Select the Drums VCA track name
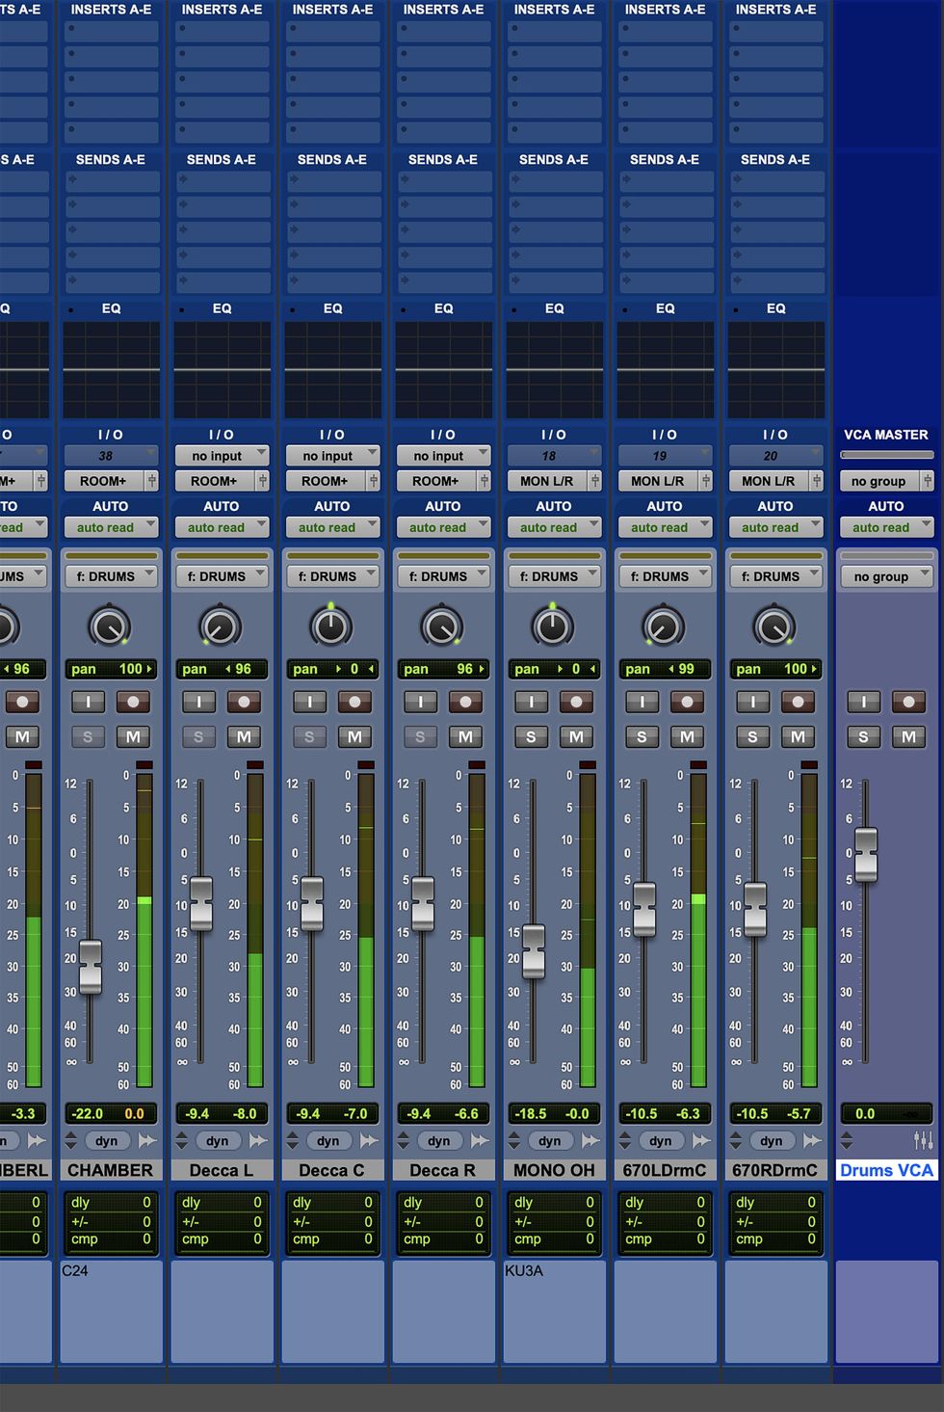 886,1170
